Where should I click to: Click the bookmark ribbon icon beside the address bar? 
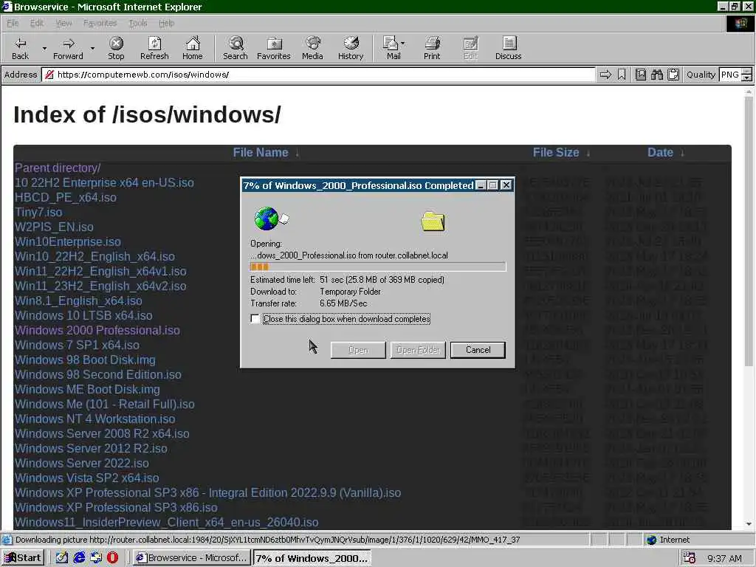622,75
